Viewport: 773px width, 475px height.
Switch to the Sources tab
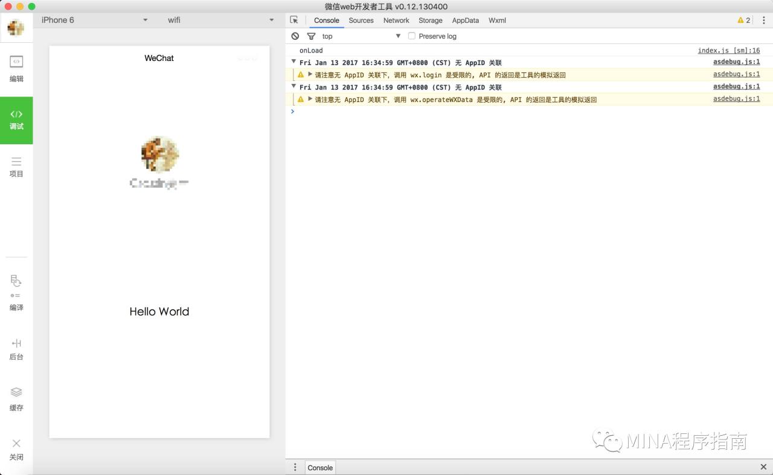pos(361,20)
